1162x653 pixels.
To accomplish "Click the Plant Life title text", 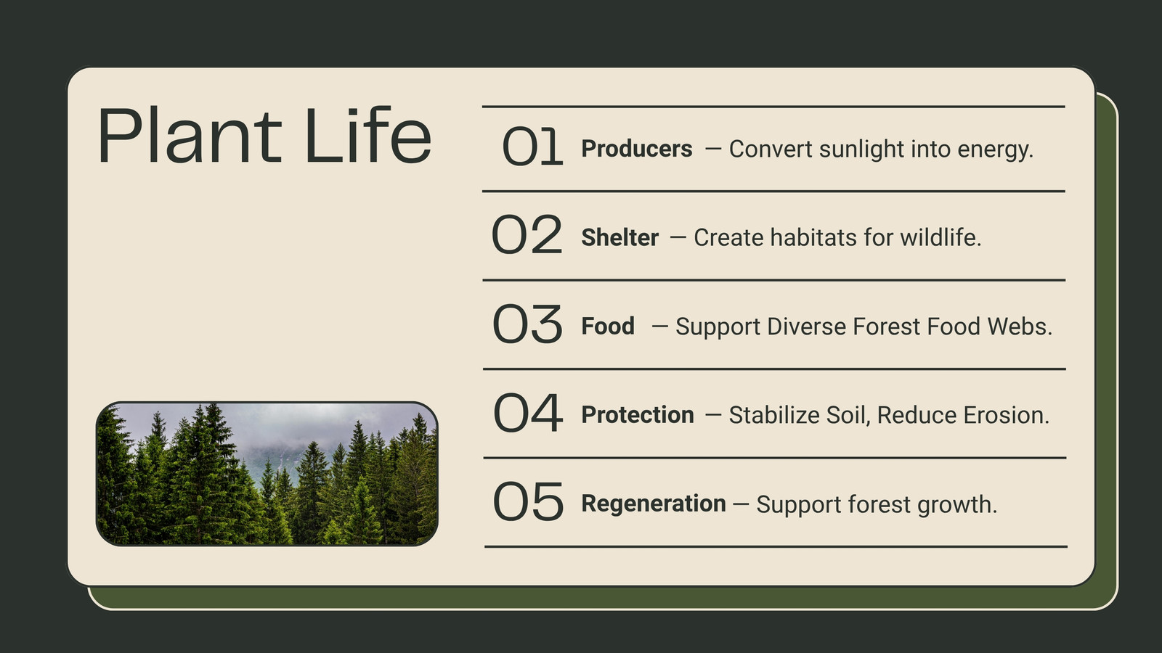I will [264, 136].
